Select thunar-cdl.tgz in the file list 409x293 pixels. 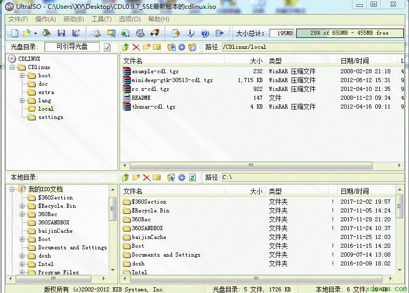click(x=154, y=107)
